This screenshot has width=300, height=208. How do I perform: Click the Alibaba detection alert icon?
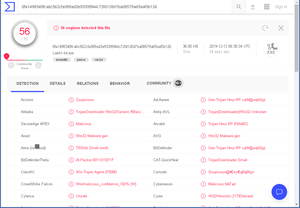(71, 112)
